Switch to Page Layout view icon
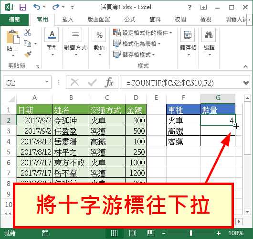Screen dimensions: 253x239 coord(133,233)
